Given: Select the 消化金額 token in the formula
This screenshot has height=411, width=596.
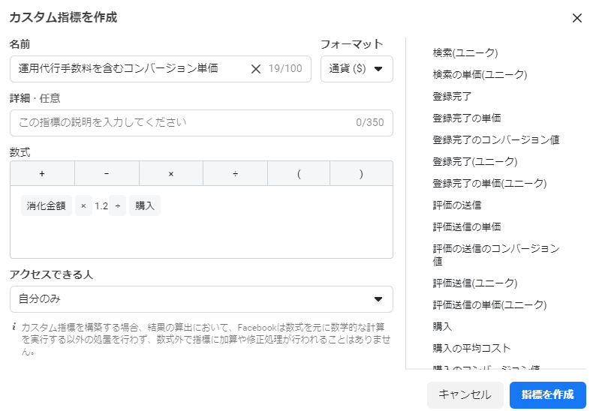Looking at the screenshot, I should pyautogui.click(x=47, y=205).
